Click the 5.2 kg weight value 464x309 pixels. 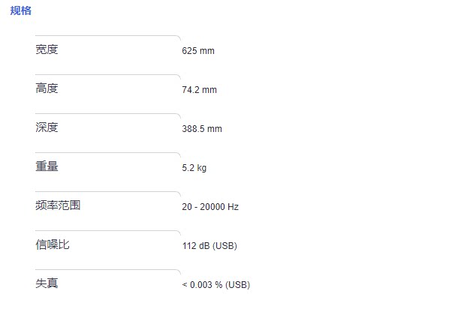pyautogui.click(x=194, y=168)
